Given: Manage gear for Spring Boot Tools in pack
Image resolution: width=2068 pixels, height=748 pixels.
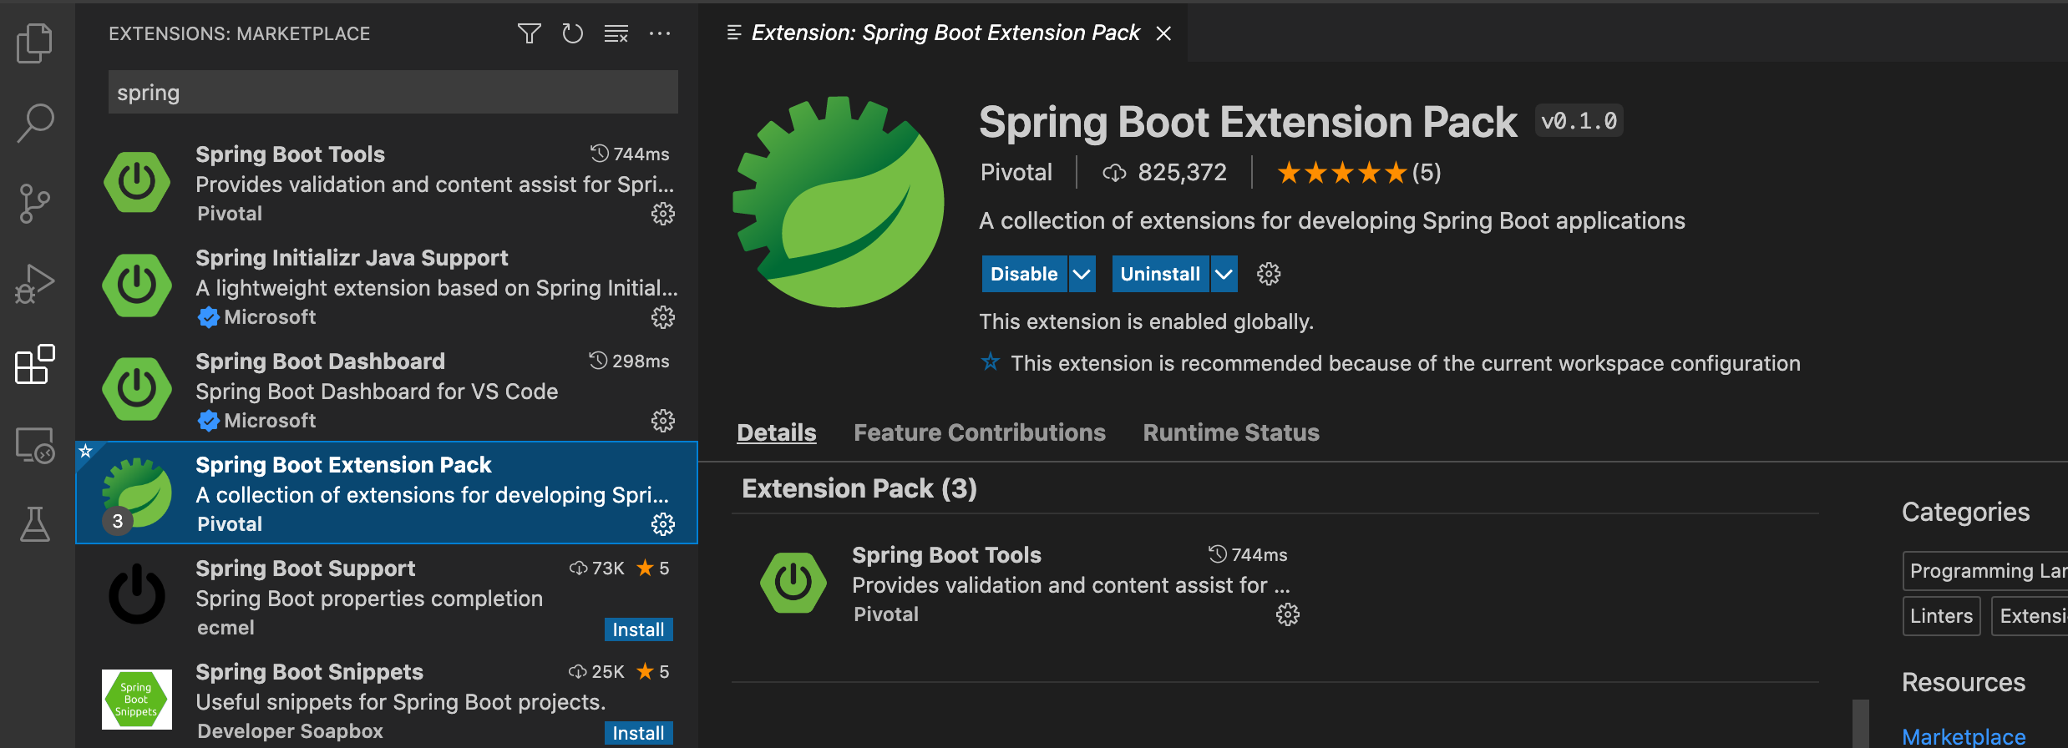Looking at the screenshot, I should tap(1288, 614).
